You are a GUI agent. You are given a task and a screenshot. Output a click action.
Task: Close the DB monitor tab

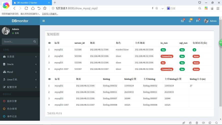pos(49,3)
